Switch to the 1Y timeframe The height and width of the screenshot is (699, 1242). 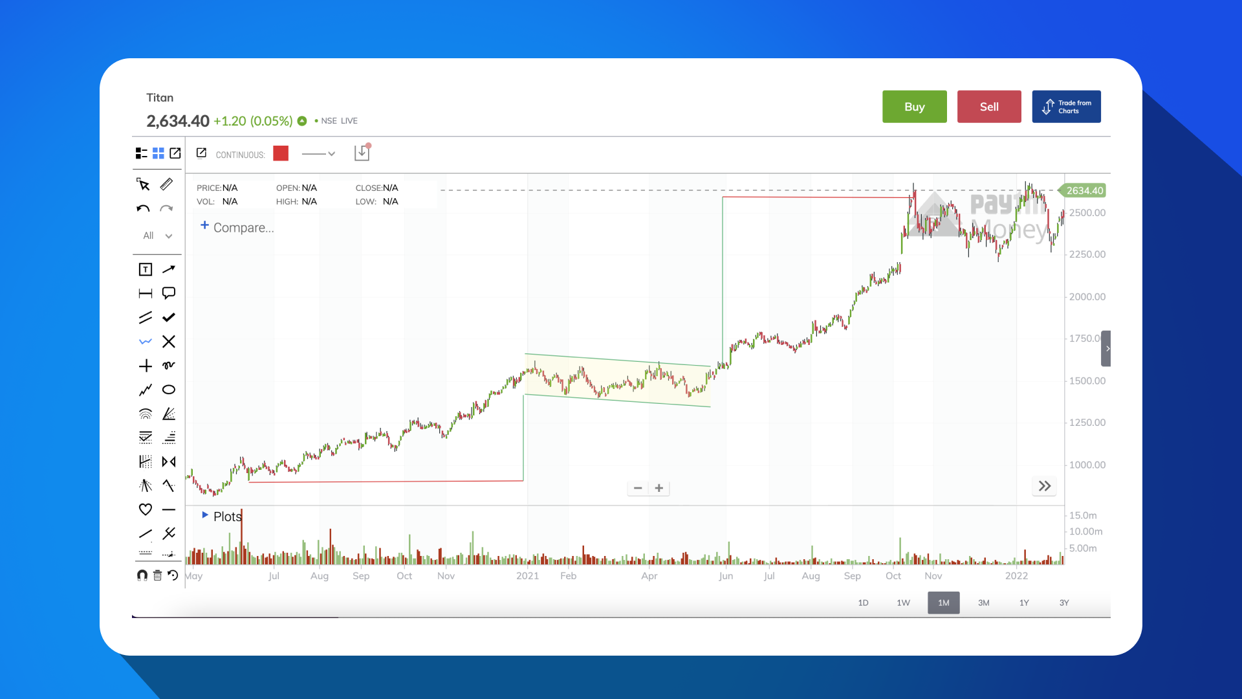click(1024, 603)
